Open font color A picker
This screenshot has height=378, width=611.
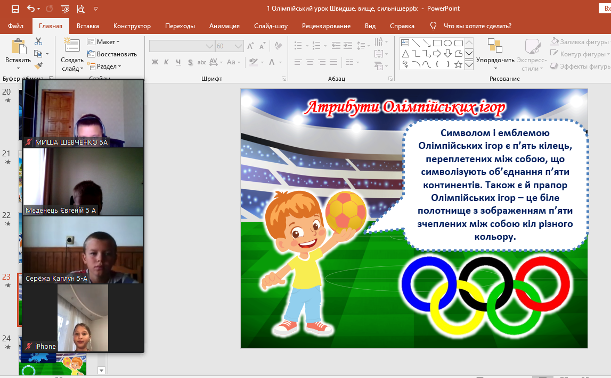click(272, 62)
